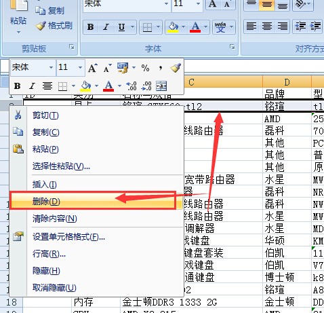Toggle Underline in the ribbon font group
324x313 pixels.
click(121, 27)
